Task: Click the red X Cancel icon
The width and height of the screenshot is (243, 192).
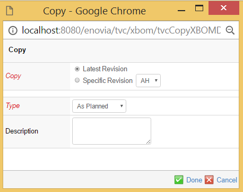Action: (x=209, y=180)
